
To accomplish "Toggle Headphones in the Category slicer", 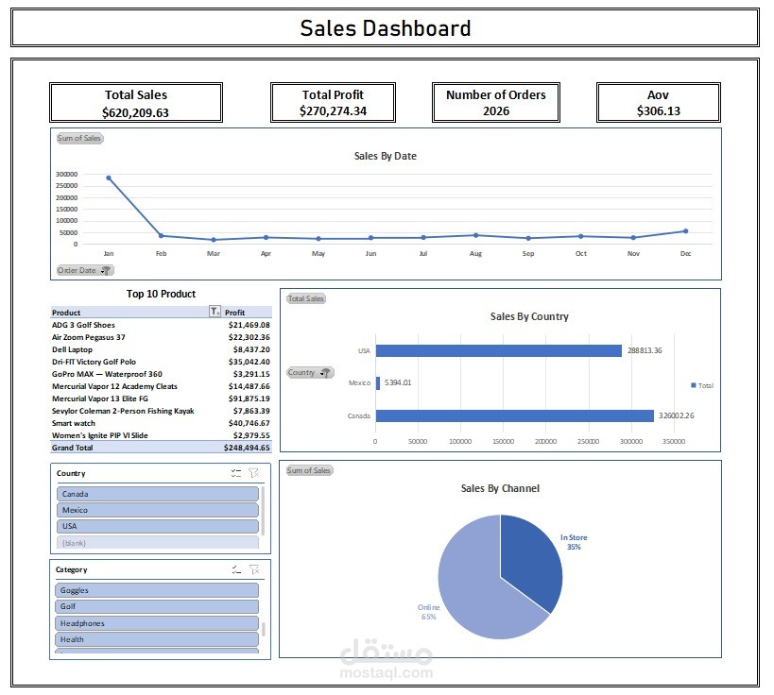I will click(x=156, y=623).
